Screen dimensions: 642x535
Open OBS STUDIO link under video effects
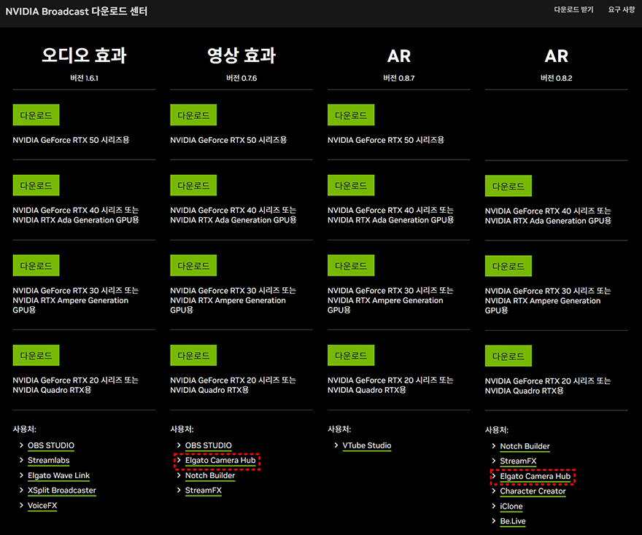pyautogui.click(x=209, y=445)
